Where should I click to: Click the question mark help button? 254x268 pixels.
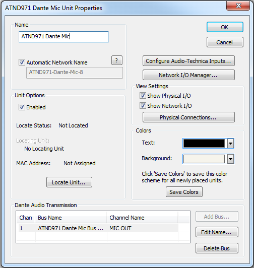pos(117,60)
